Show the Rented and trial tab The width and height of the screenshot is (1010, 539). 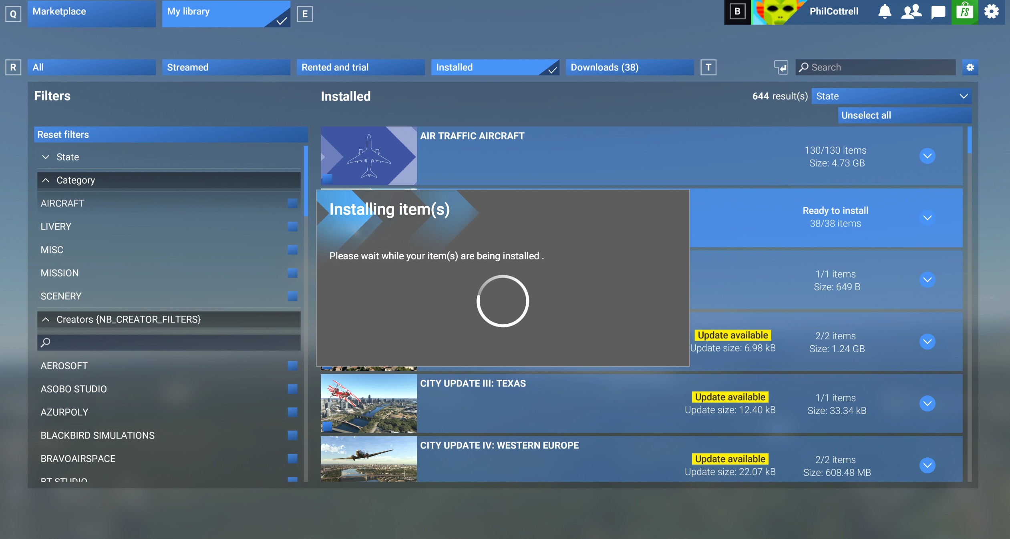361,67
